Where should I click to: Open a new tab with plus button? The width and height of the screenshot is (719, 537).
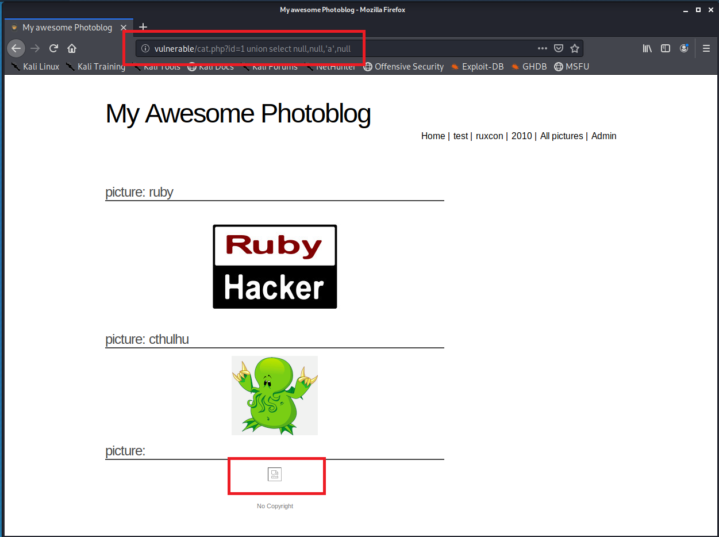143,27
